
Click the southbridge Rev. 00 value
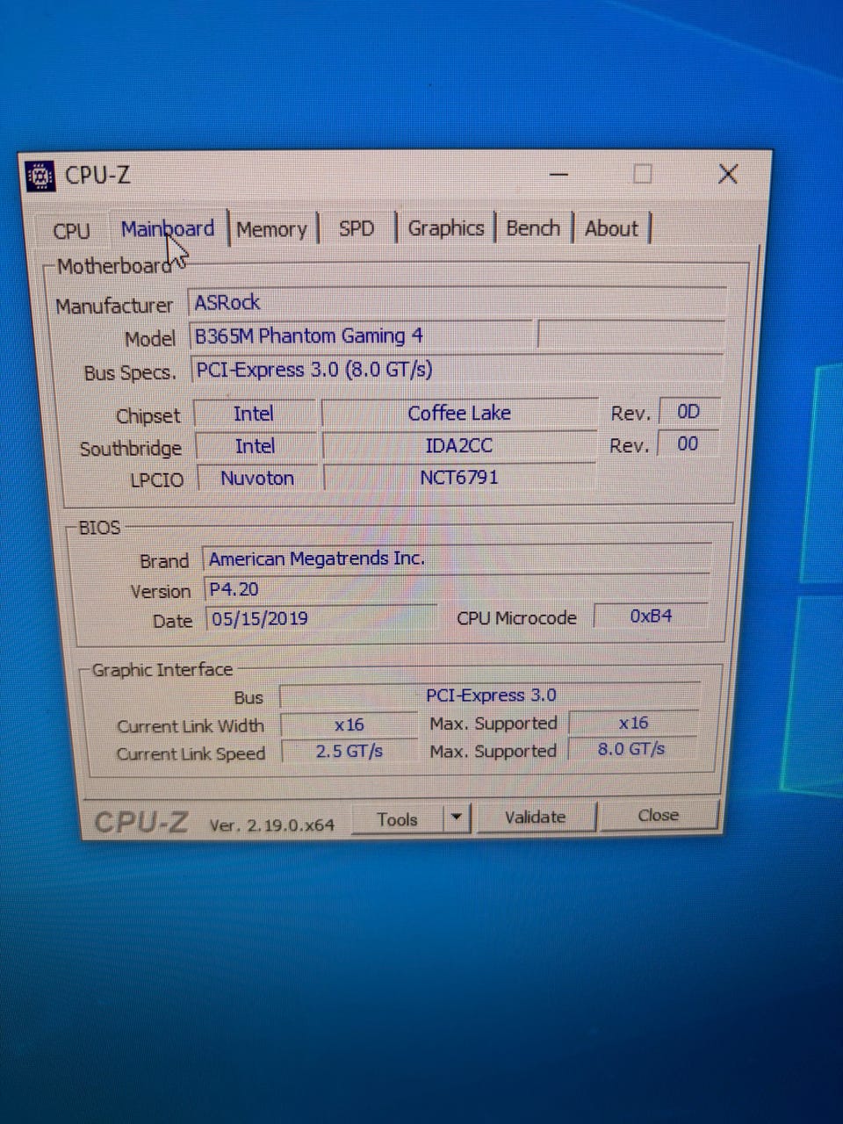click(688, 443)
